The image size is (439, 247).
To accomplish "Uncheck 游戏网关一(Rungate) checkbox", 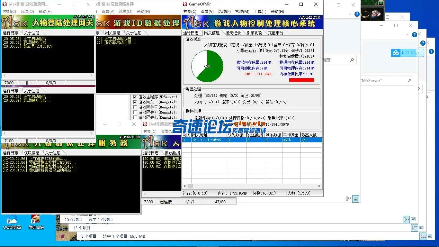I will click(x=135, y=102).
